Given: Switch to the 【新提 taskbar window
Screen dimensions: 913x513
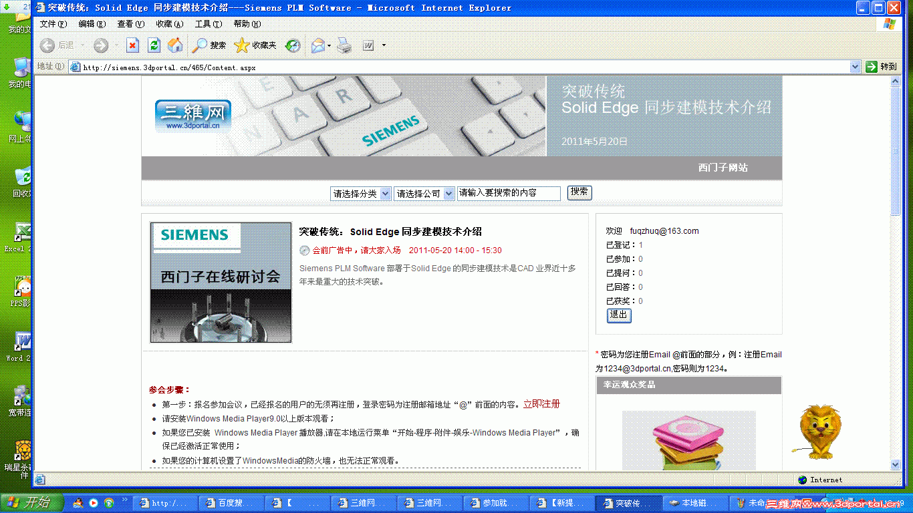Looking at the screenshot, I should (562, 503).
